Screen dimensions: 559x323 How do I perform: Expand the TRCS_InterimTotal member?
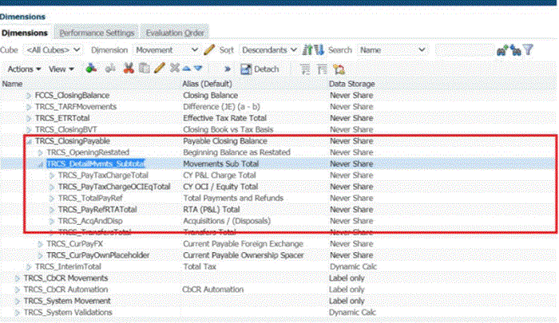click(29, 266)
